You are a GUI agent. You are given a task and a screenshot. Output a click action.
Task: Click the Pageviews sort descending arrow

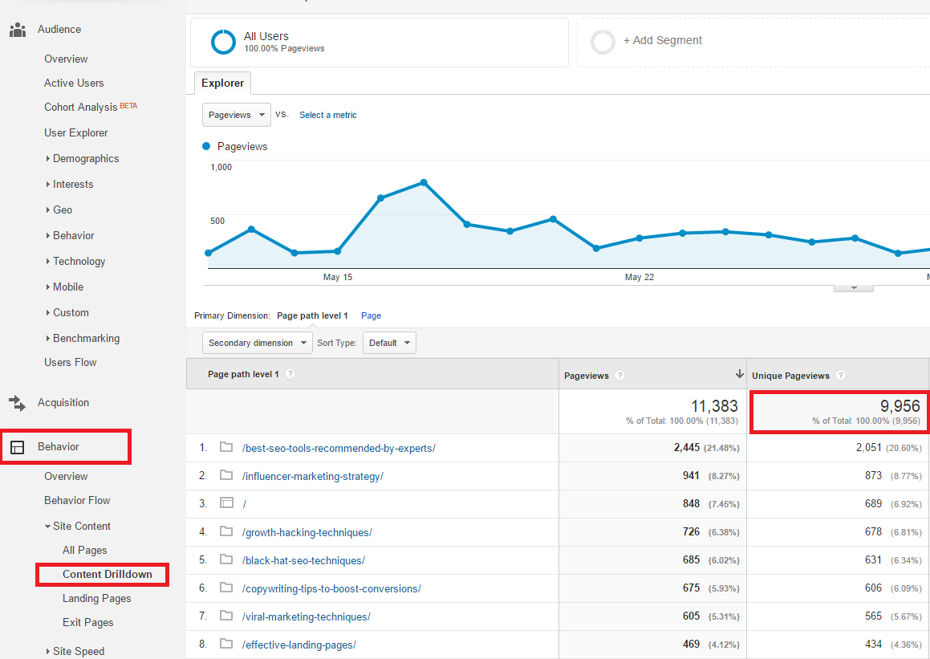[x=739, y=374]
